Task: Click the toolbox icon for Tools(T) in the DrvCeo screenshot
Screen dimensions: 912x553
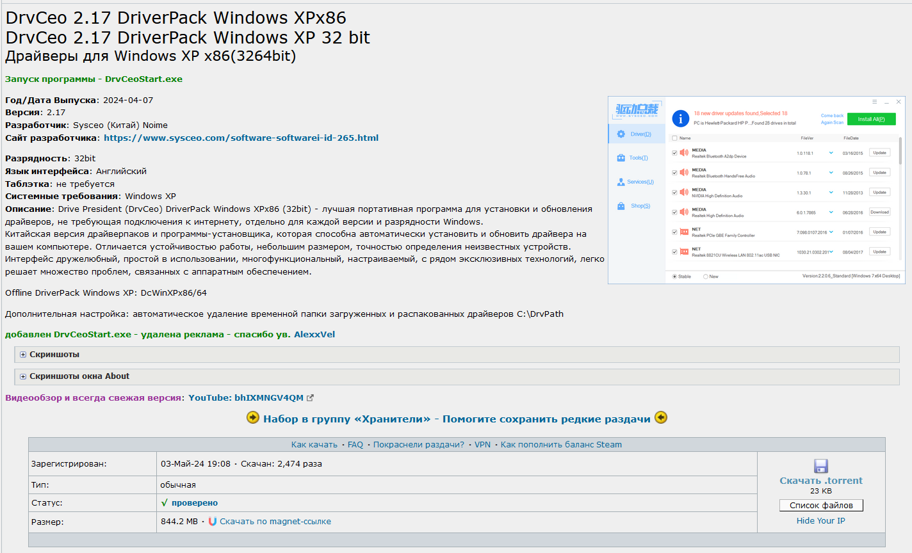Action: (x=621, y=157)
